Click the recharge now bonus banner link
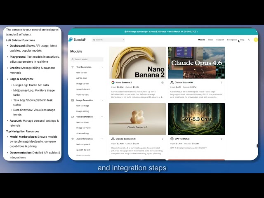Viewport: 264px width, 198px height. coord(161,32)
